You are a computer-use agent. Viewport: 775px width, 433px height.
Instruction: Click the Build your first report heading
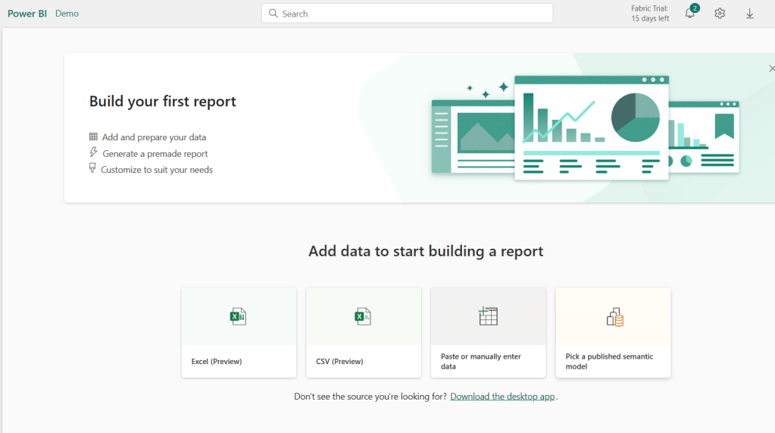[x=163, y=102]
